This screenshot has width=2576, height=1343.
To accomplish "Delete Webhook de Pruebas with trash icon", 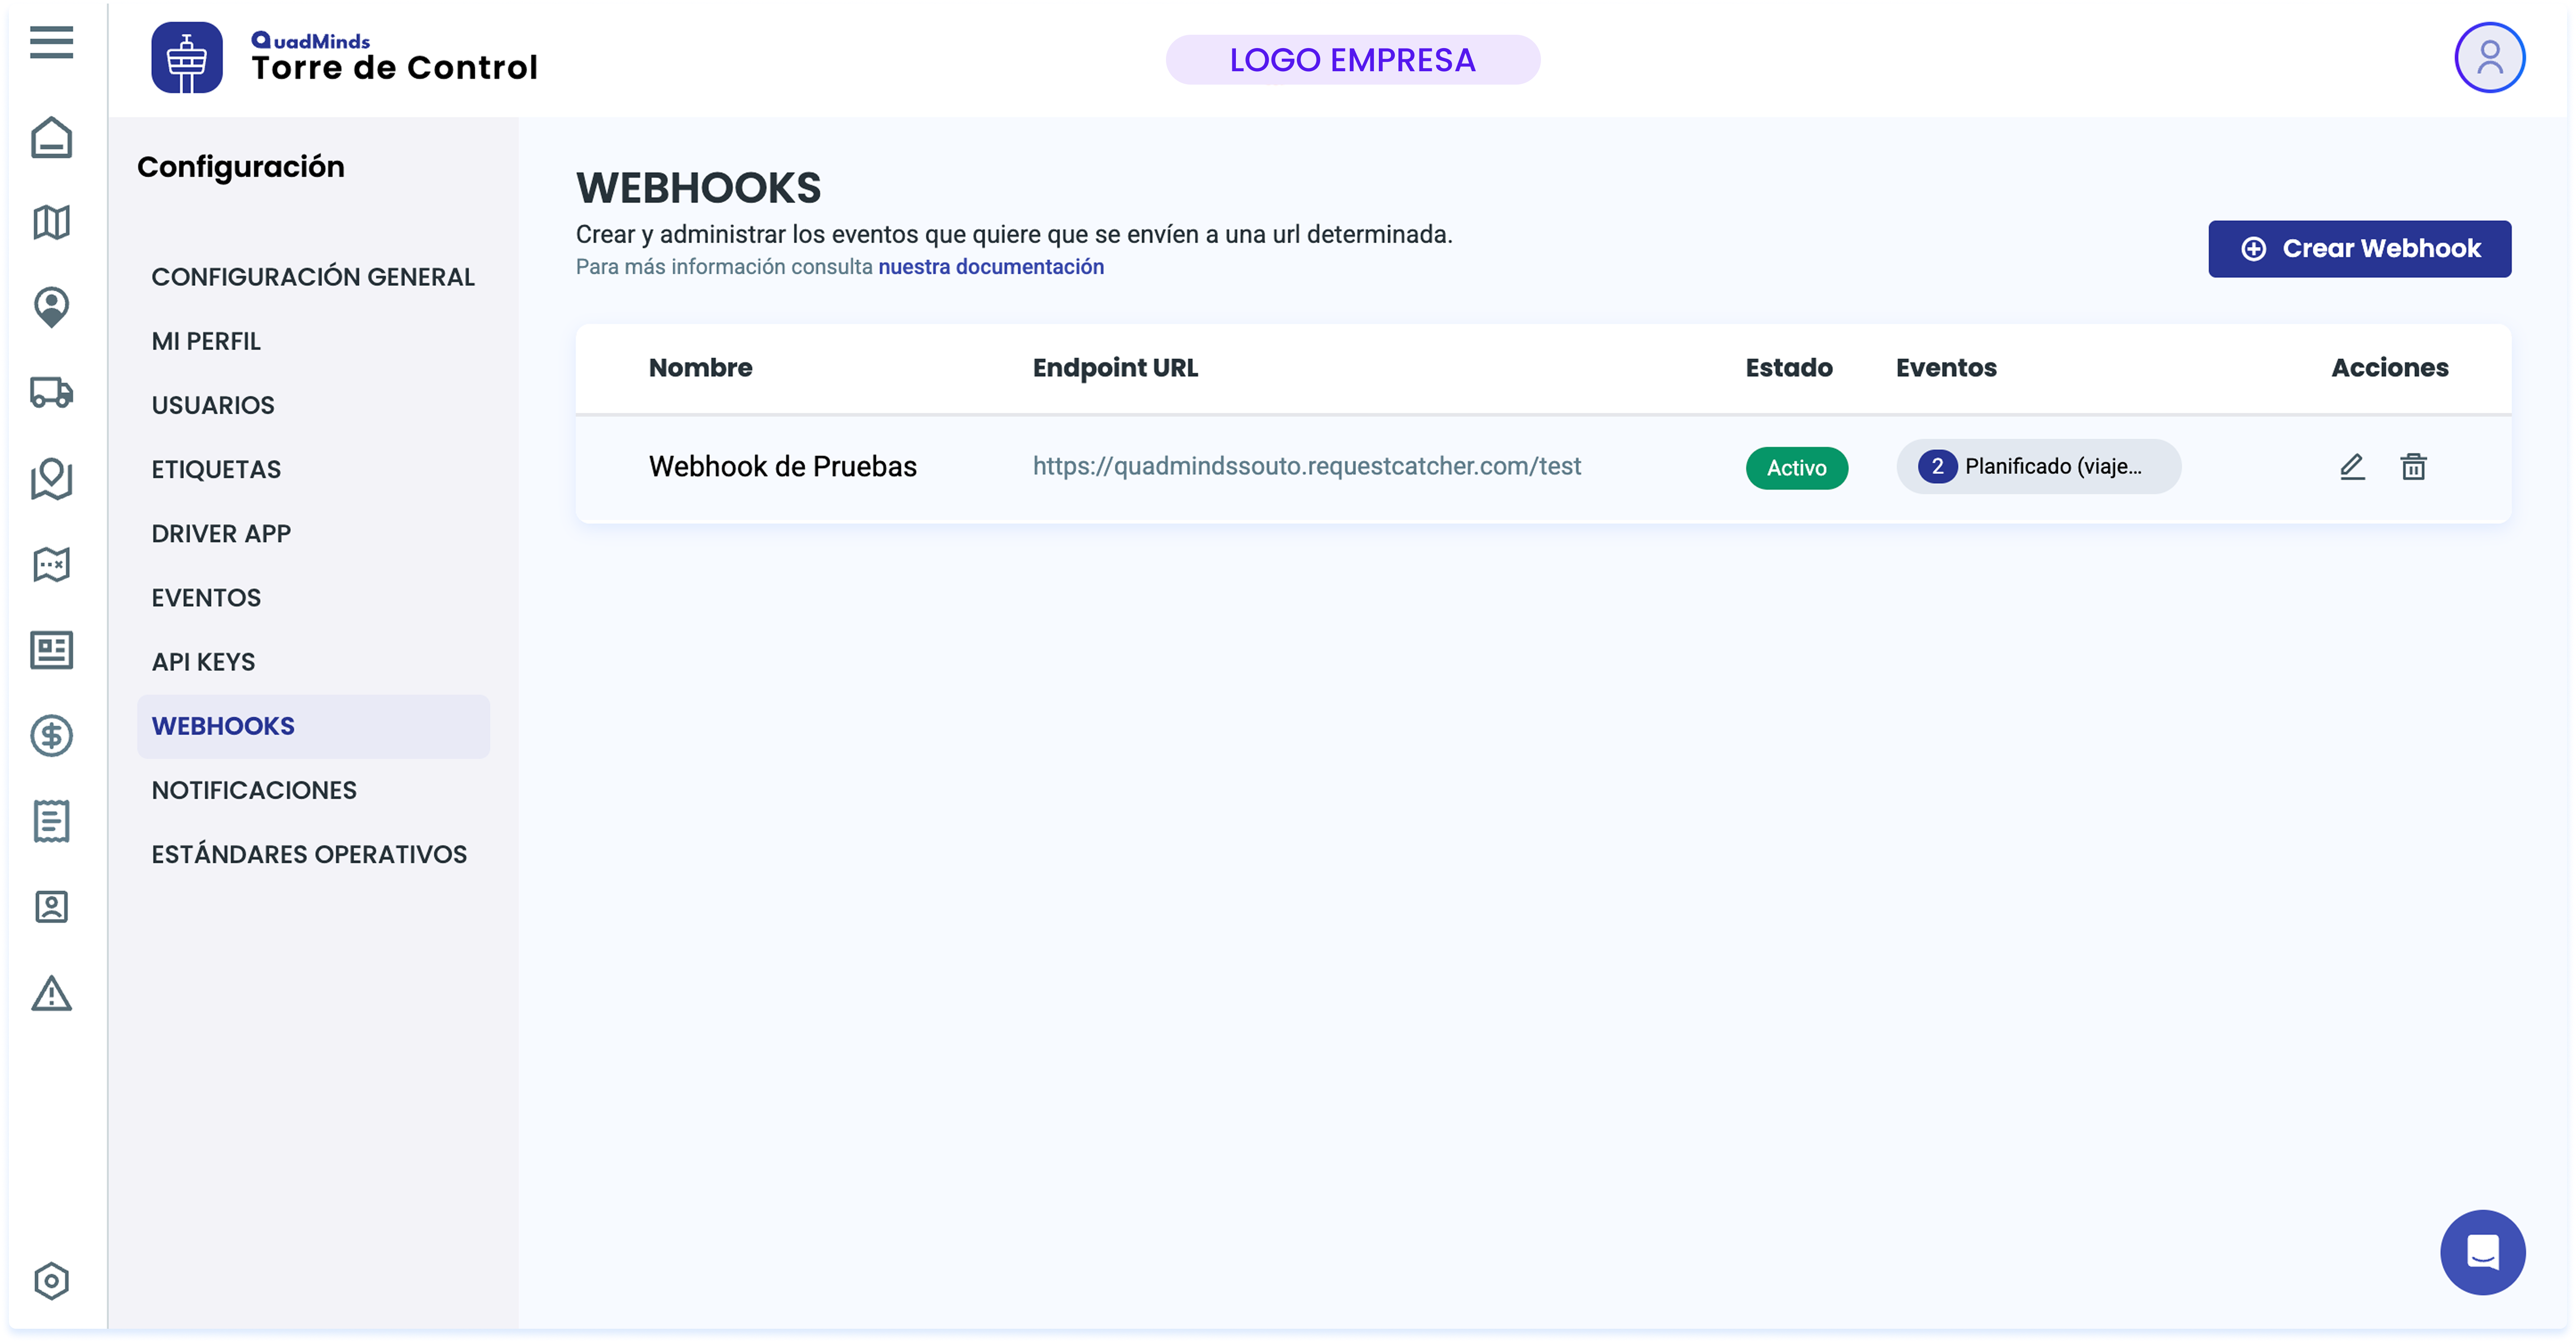I will [2413, 466].
